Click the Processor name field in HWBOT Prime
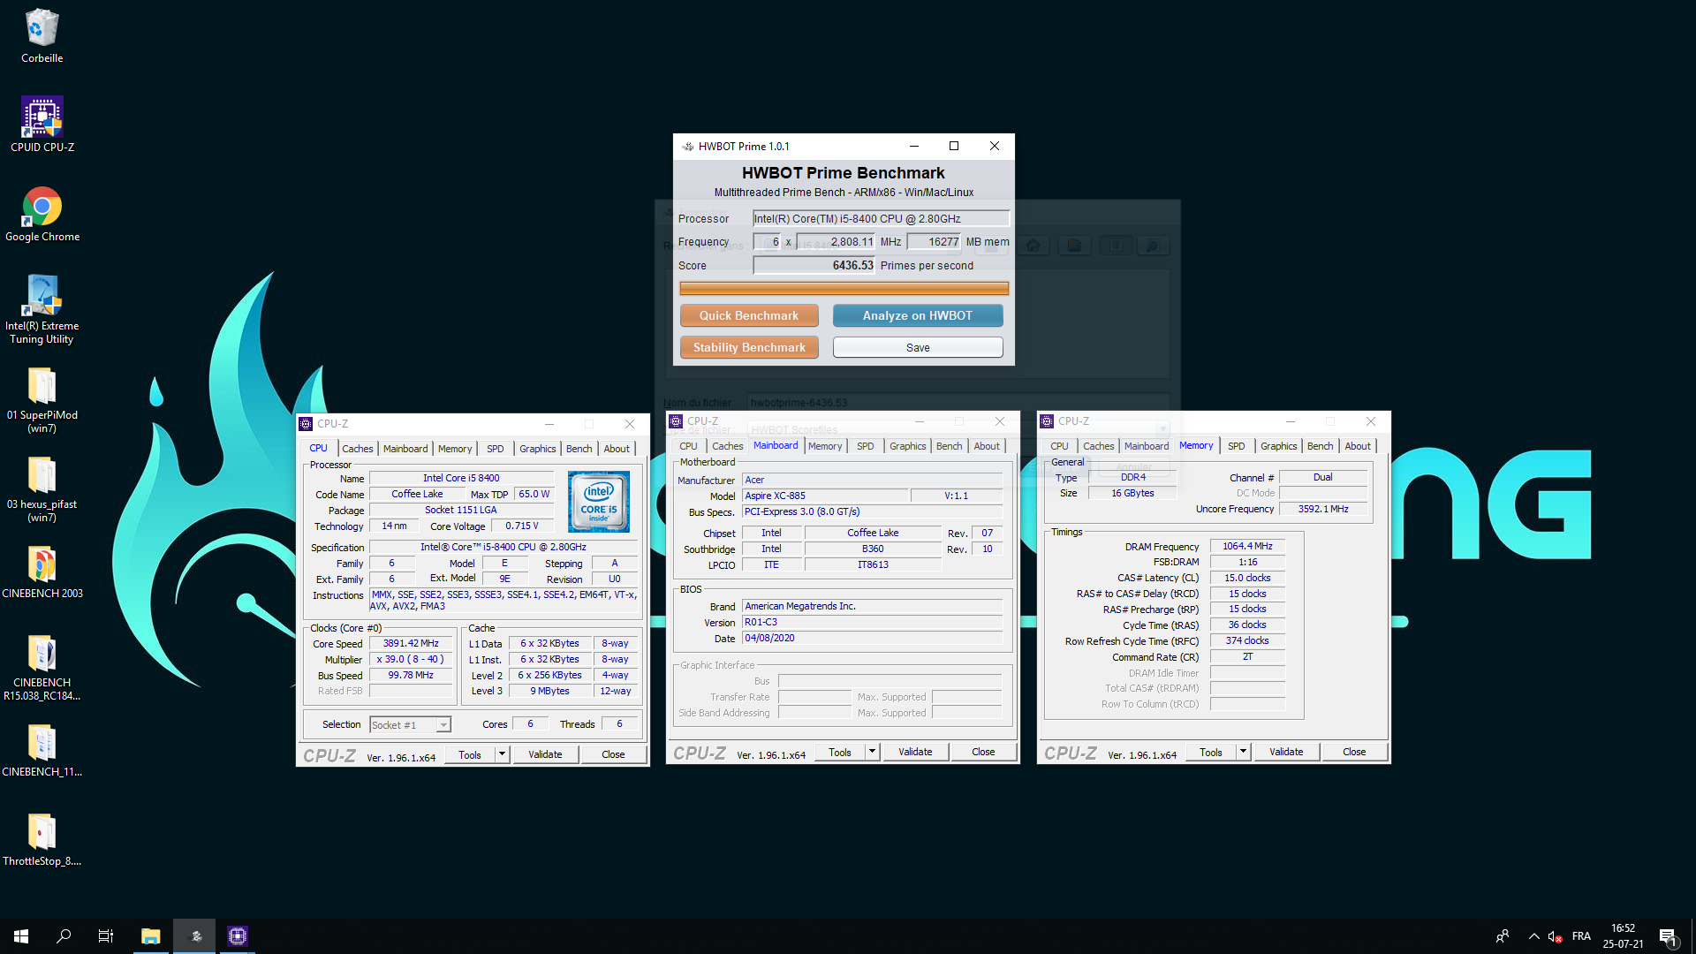This screenshot has height=954, width=1696. pyautogui.click(x=881, y=218)
